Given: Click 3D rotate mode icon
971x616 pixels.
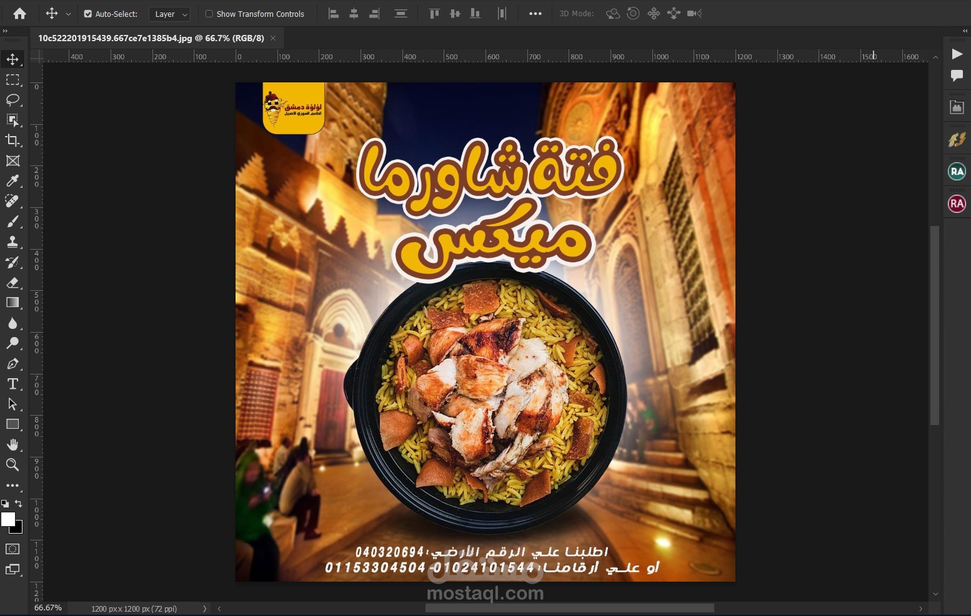Looking at the screenshot, I should click(613, 13).
